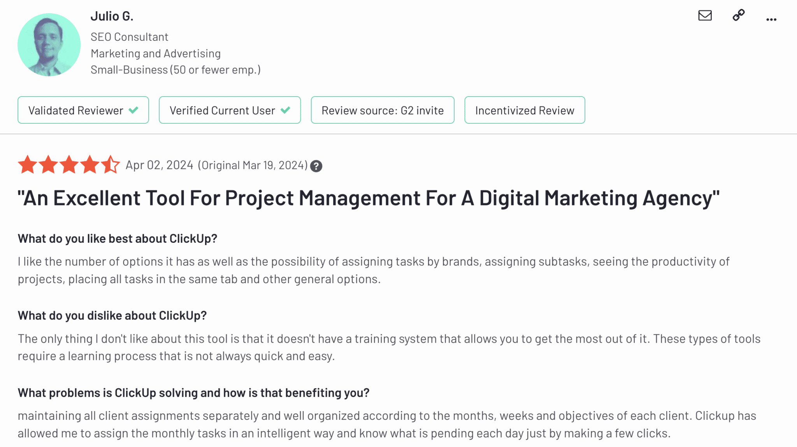Click the star rating icons
797x447 pixels.
[69, 165]
